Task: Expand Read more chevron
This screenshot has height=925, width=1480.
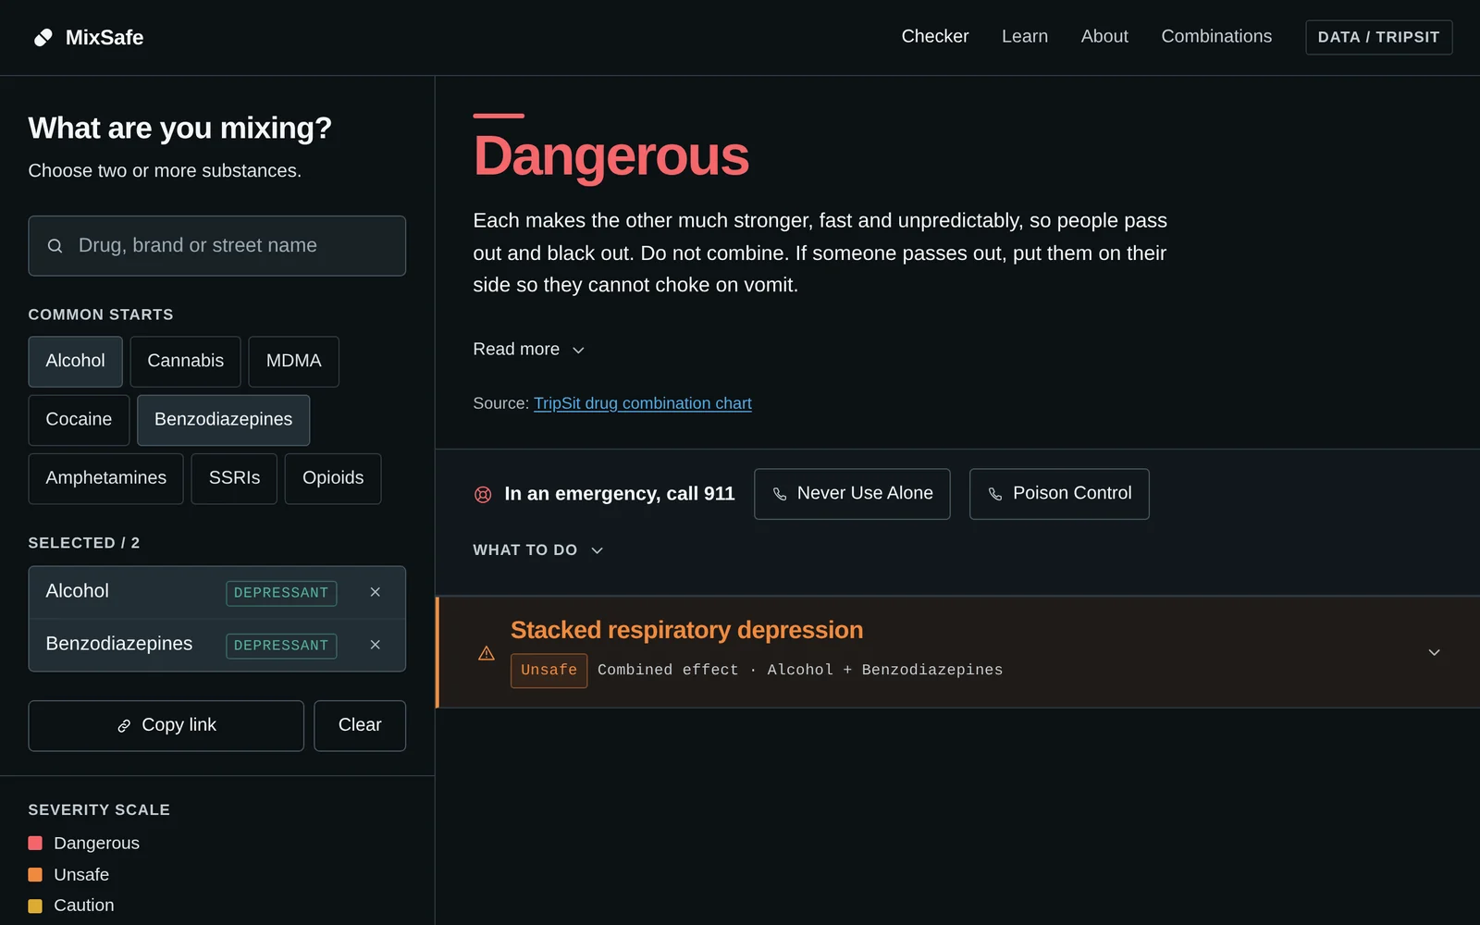Action: (578, 350)
